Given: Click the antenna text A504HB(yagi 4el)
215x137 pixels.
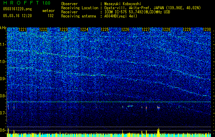Looking at the screenshot, I should [x=121, y=16].
